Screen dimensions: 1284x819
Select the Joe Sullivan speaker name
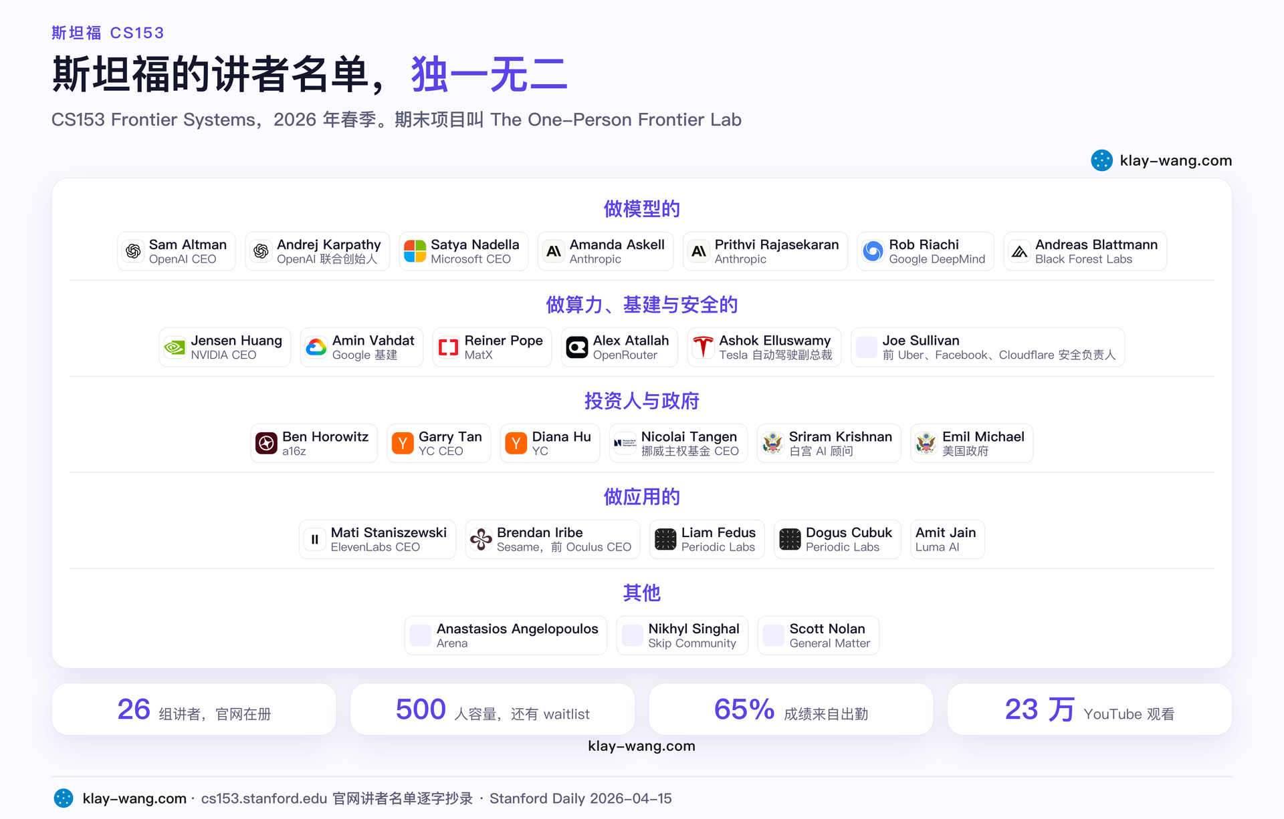(x=921, y=341)
